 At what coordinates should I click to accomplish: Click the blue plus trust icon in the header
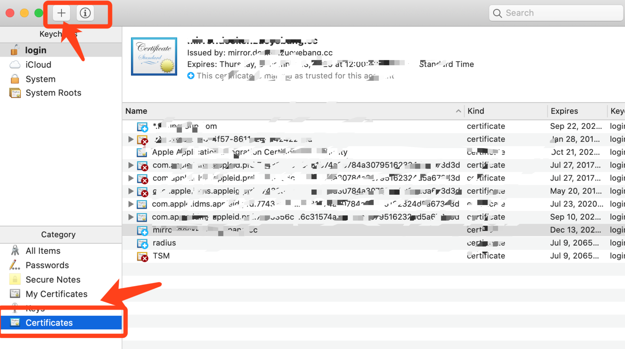[x=191, y=76]
